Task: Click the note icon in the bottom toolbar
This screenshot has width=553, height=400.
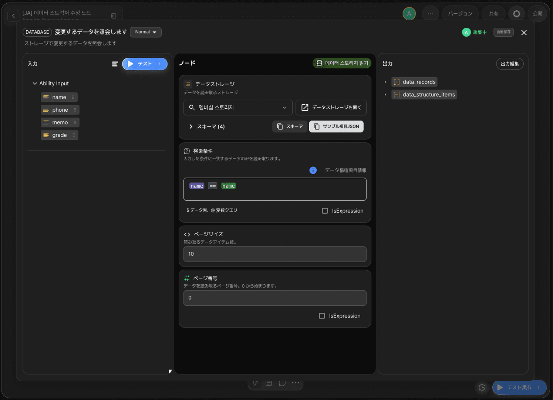Action: point(269,383)
